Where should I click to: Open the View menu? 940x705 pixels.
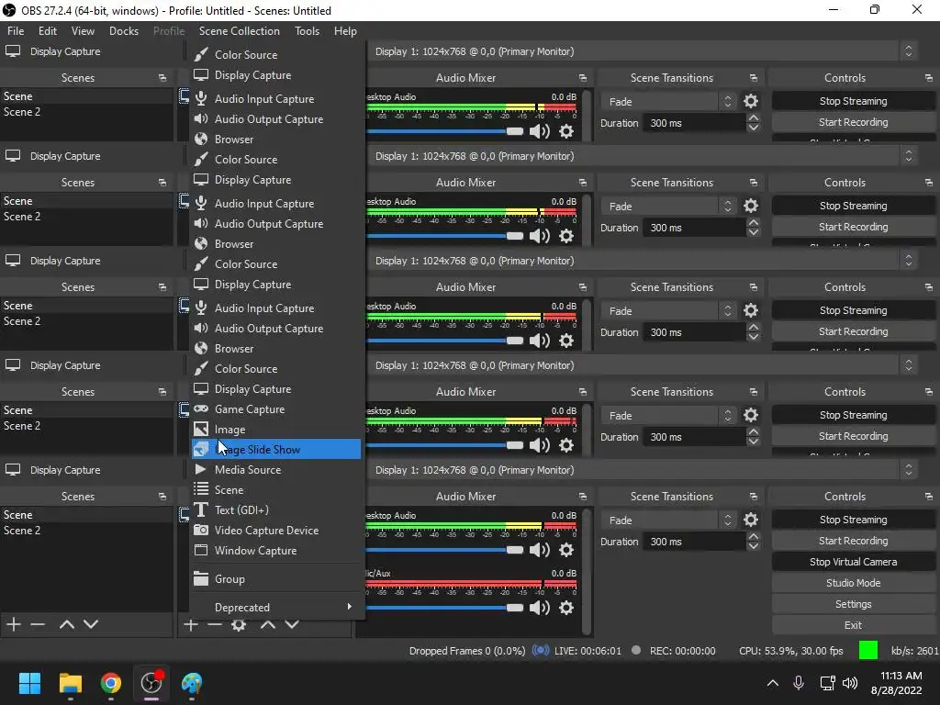click(83, 31)
